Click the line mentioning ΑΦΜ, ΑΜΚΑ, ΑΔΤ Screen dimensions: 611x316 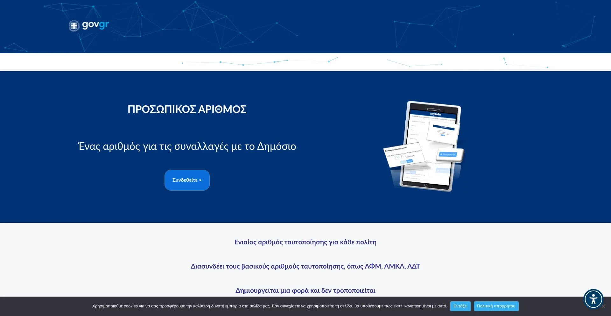coord(305,266)
